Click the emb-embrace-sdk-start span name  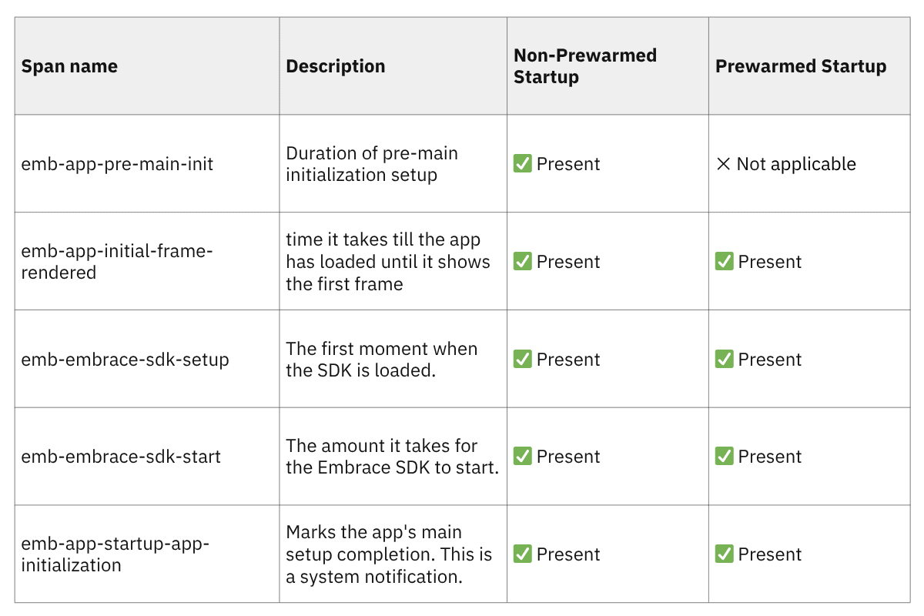(121, 457)
